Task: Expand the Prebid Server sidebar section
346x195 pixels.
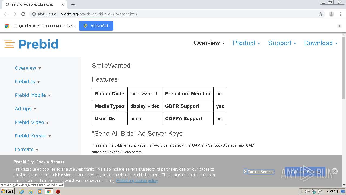Action: (33, 136)
